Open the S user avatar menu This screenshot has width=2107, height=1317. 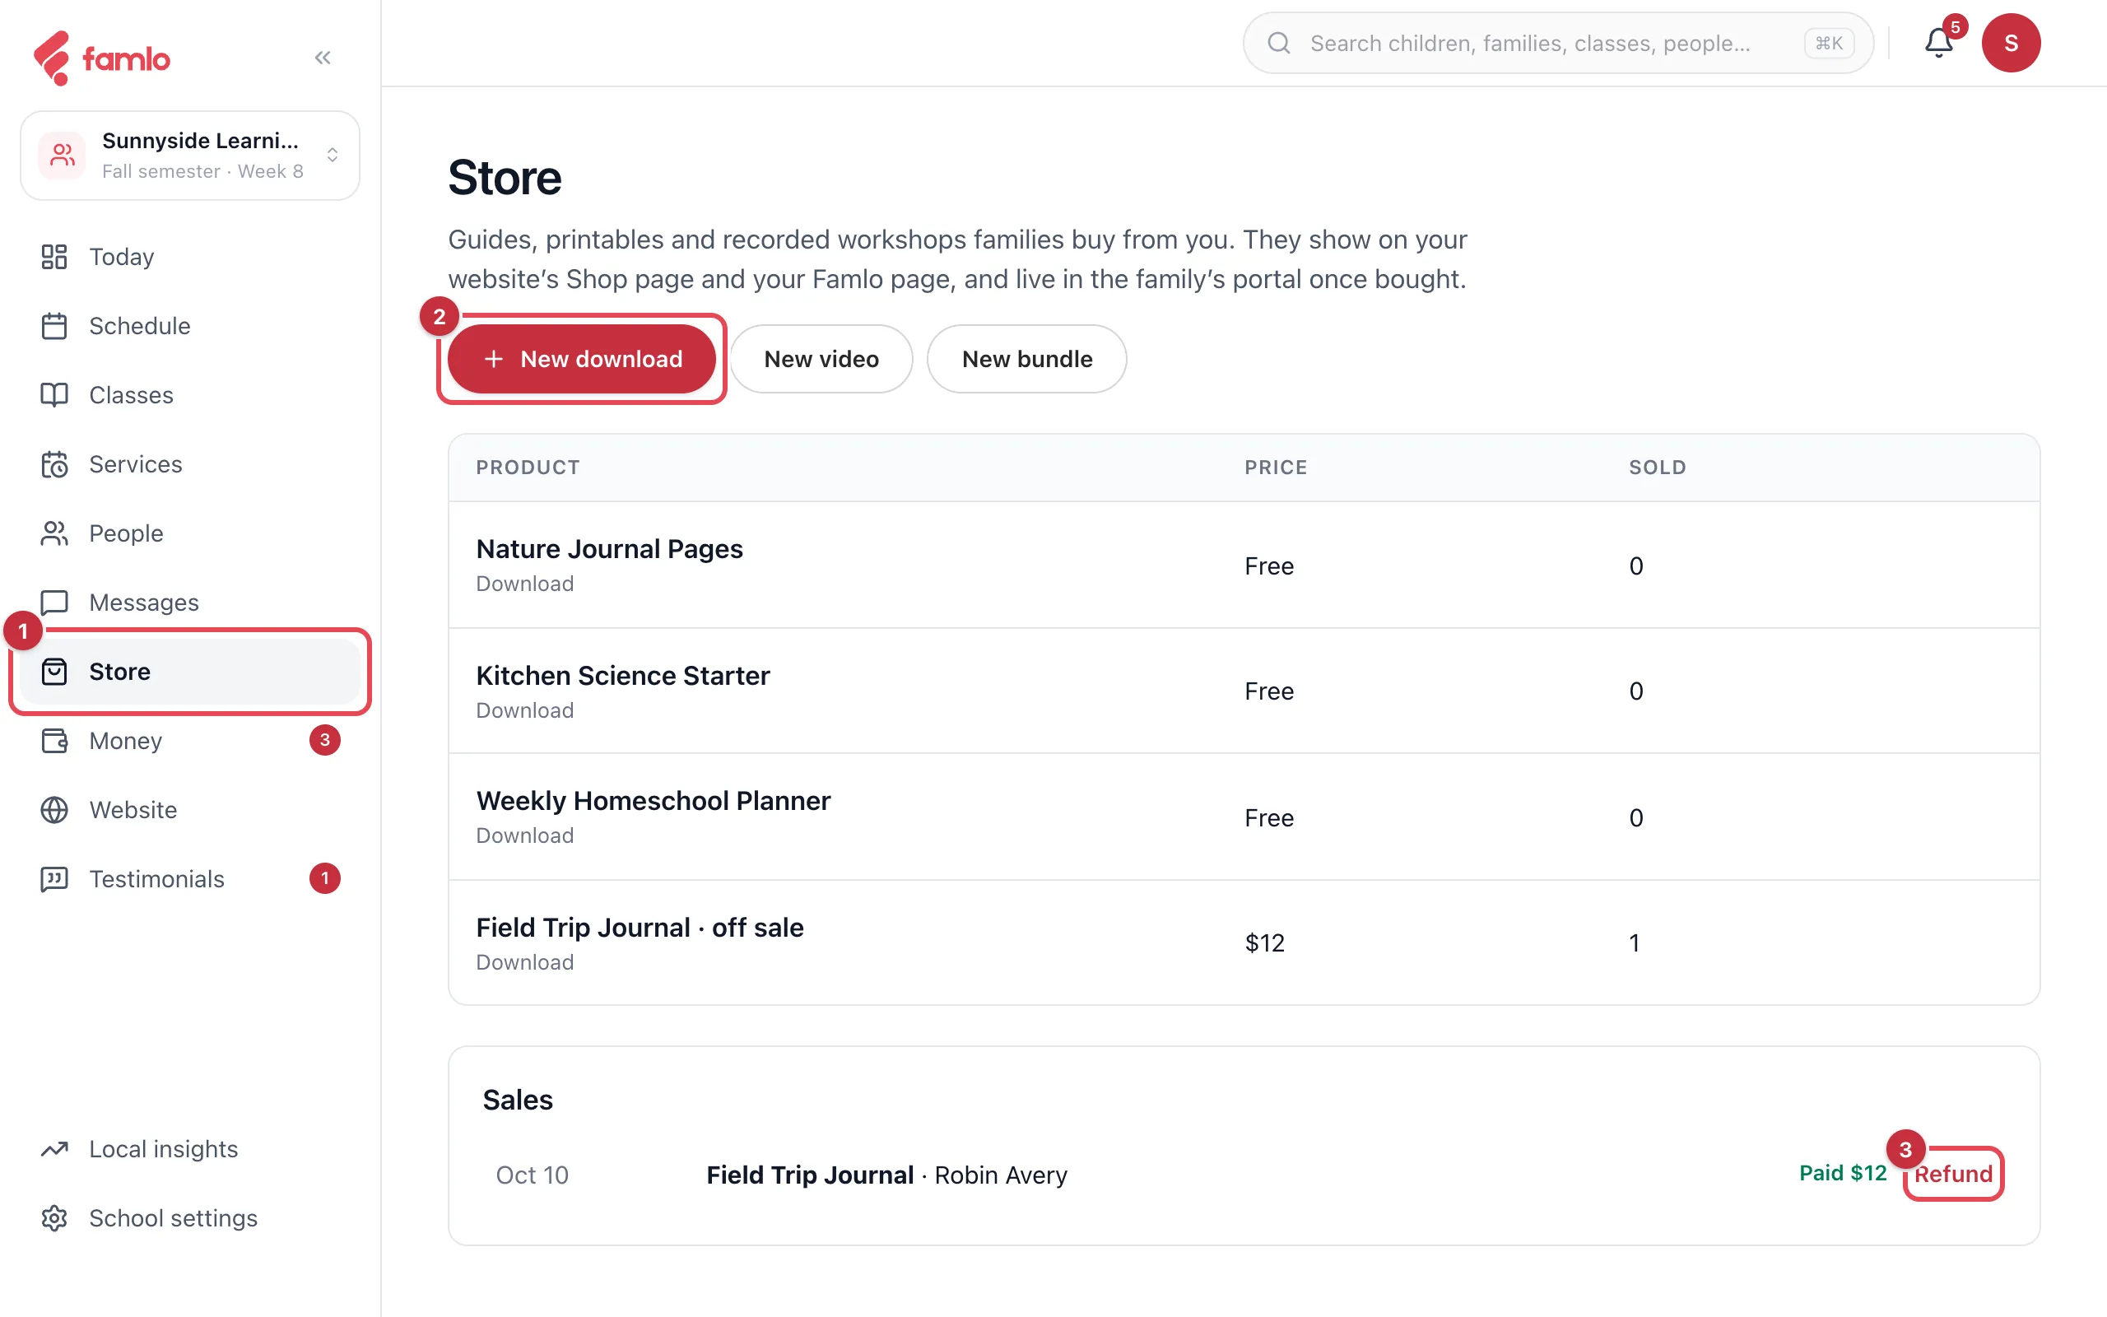[2011, 43]
